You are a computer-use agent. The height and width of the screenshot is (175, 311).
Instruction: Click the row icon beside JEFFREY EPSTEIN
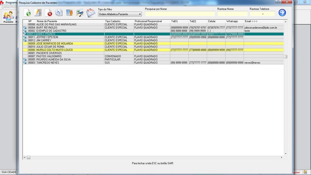tap(25, 37)
